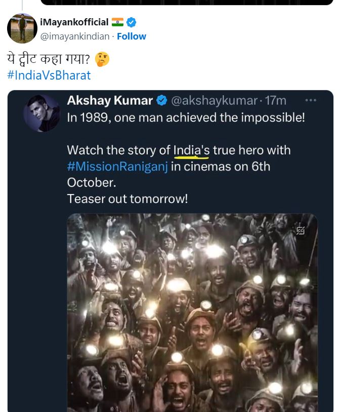Click the Hindi tweet text line

coord(49,60)
